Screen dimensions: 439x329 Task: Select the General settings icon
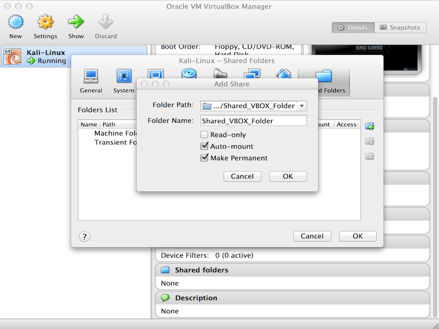pos(91,76)
